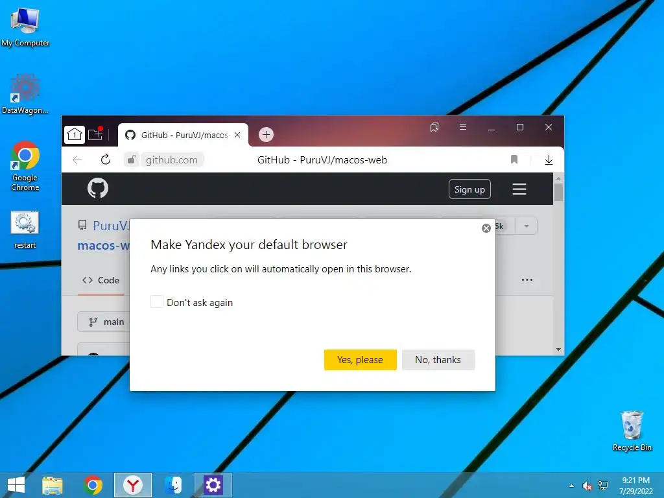This screenshot has height=498, width=664.
Task: Check the Don't ask again checkbox
Action: pos(157,302)
